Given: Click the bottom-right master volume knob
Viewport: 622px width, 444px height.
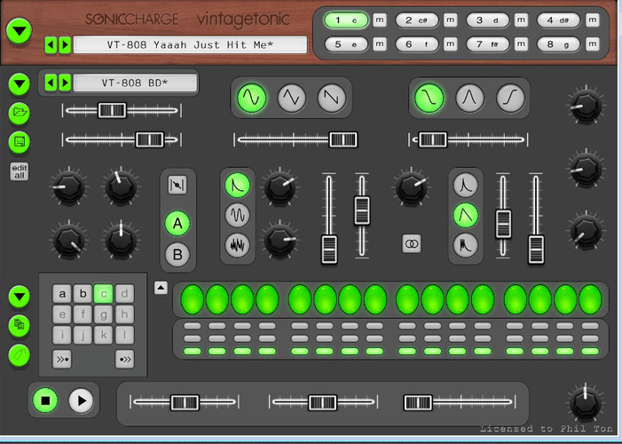Looking at the screenshot, I should click(586, 402).
